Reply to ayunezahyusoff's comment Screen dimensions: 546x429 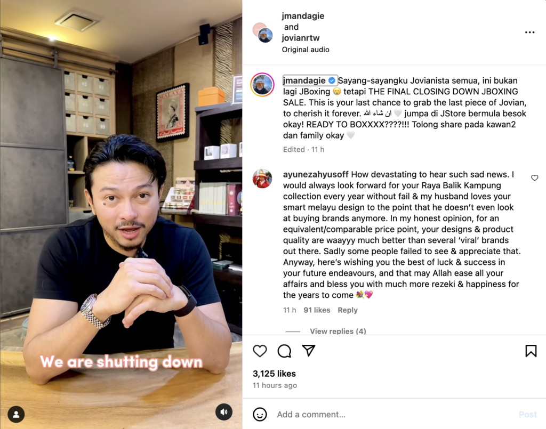coord(348,310)
